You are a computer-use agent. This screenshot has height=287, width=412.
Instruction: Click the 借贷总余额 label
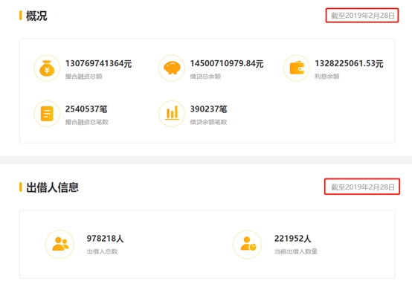205,77
